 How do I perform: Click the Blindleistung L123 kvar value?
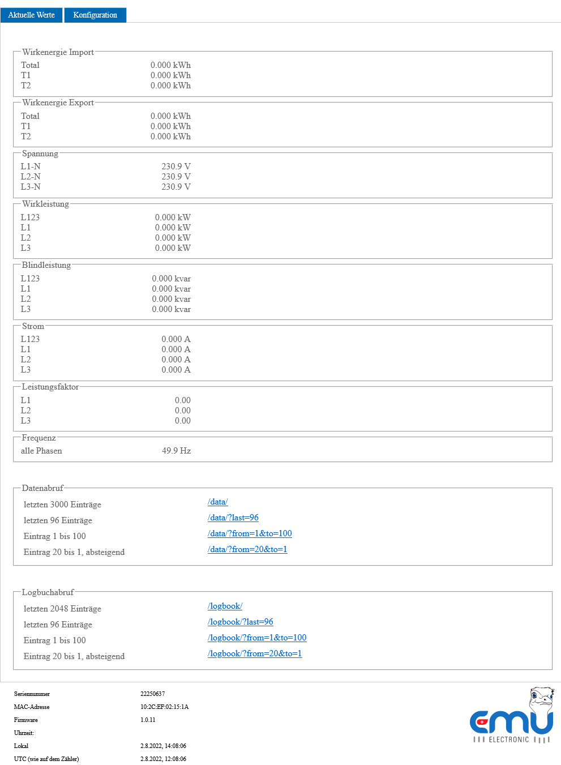[171, 279]
